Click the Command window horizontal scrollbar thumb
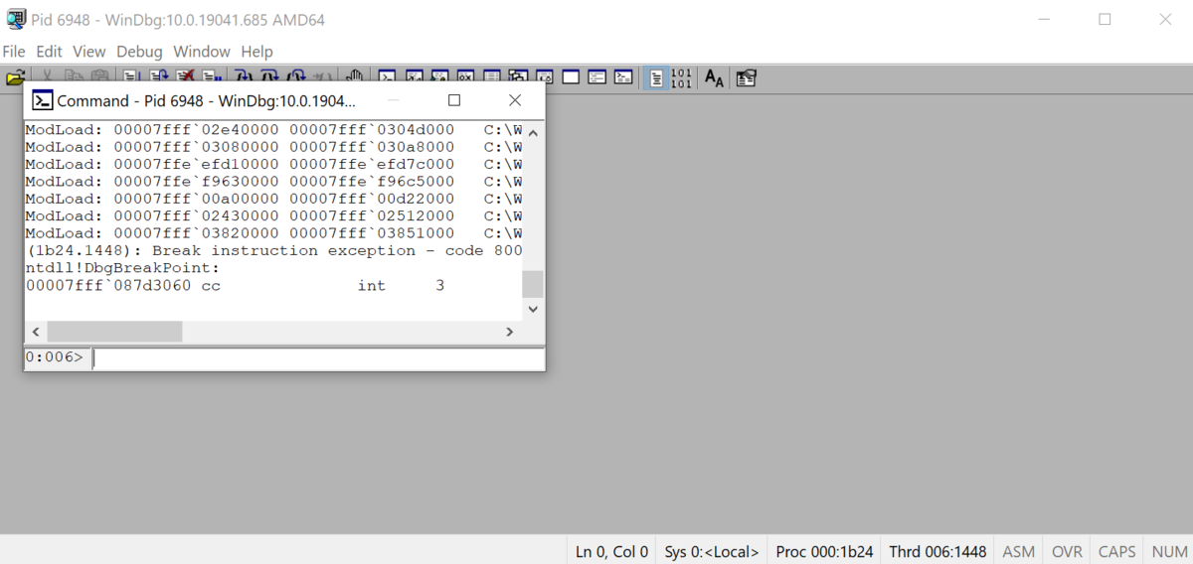The image size is (1193, 564). (114, 331)
